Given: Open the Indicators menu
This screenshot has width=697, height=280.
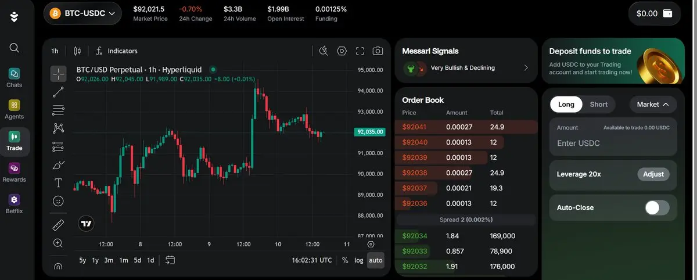Looking at the screenshot, I should point(116,51).
